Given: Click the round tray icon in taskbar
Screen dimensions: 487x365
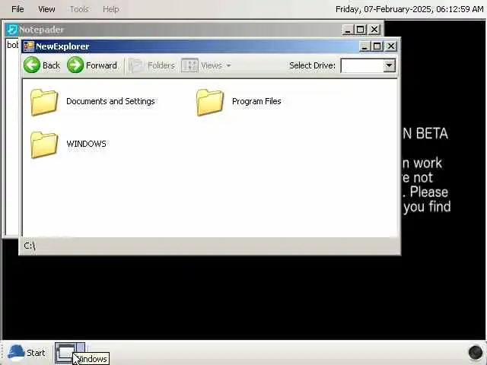Looking at the screenshot, I should tap(475, 353).
